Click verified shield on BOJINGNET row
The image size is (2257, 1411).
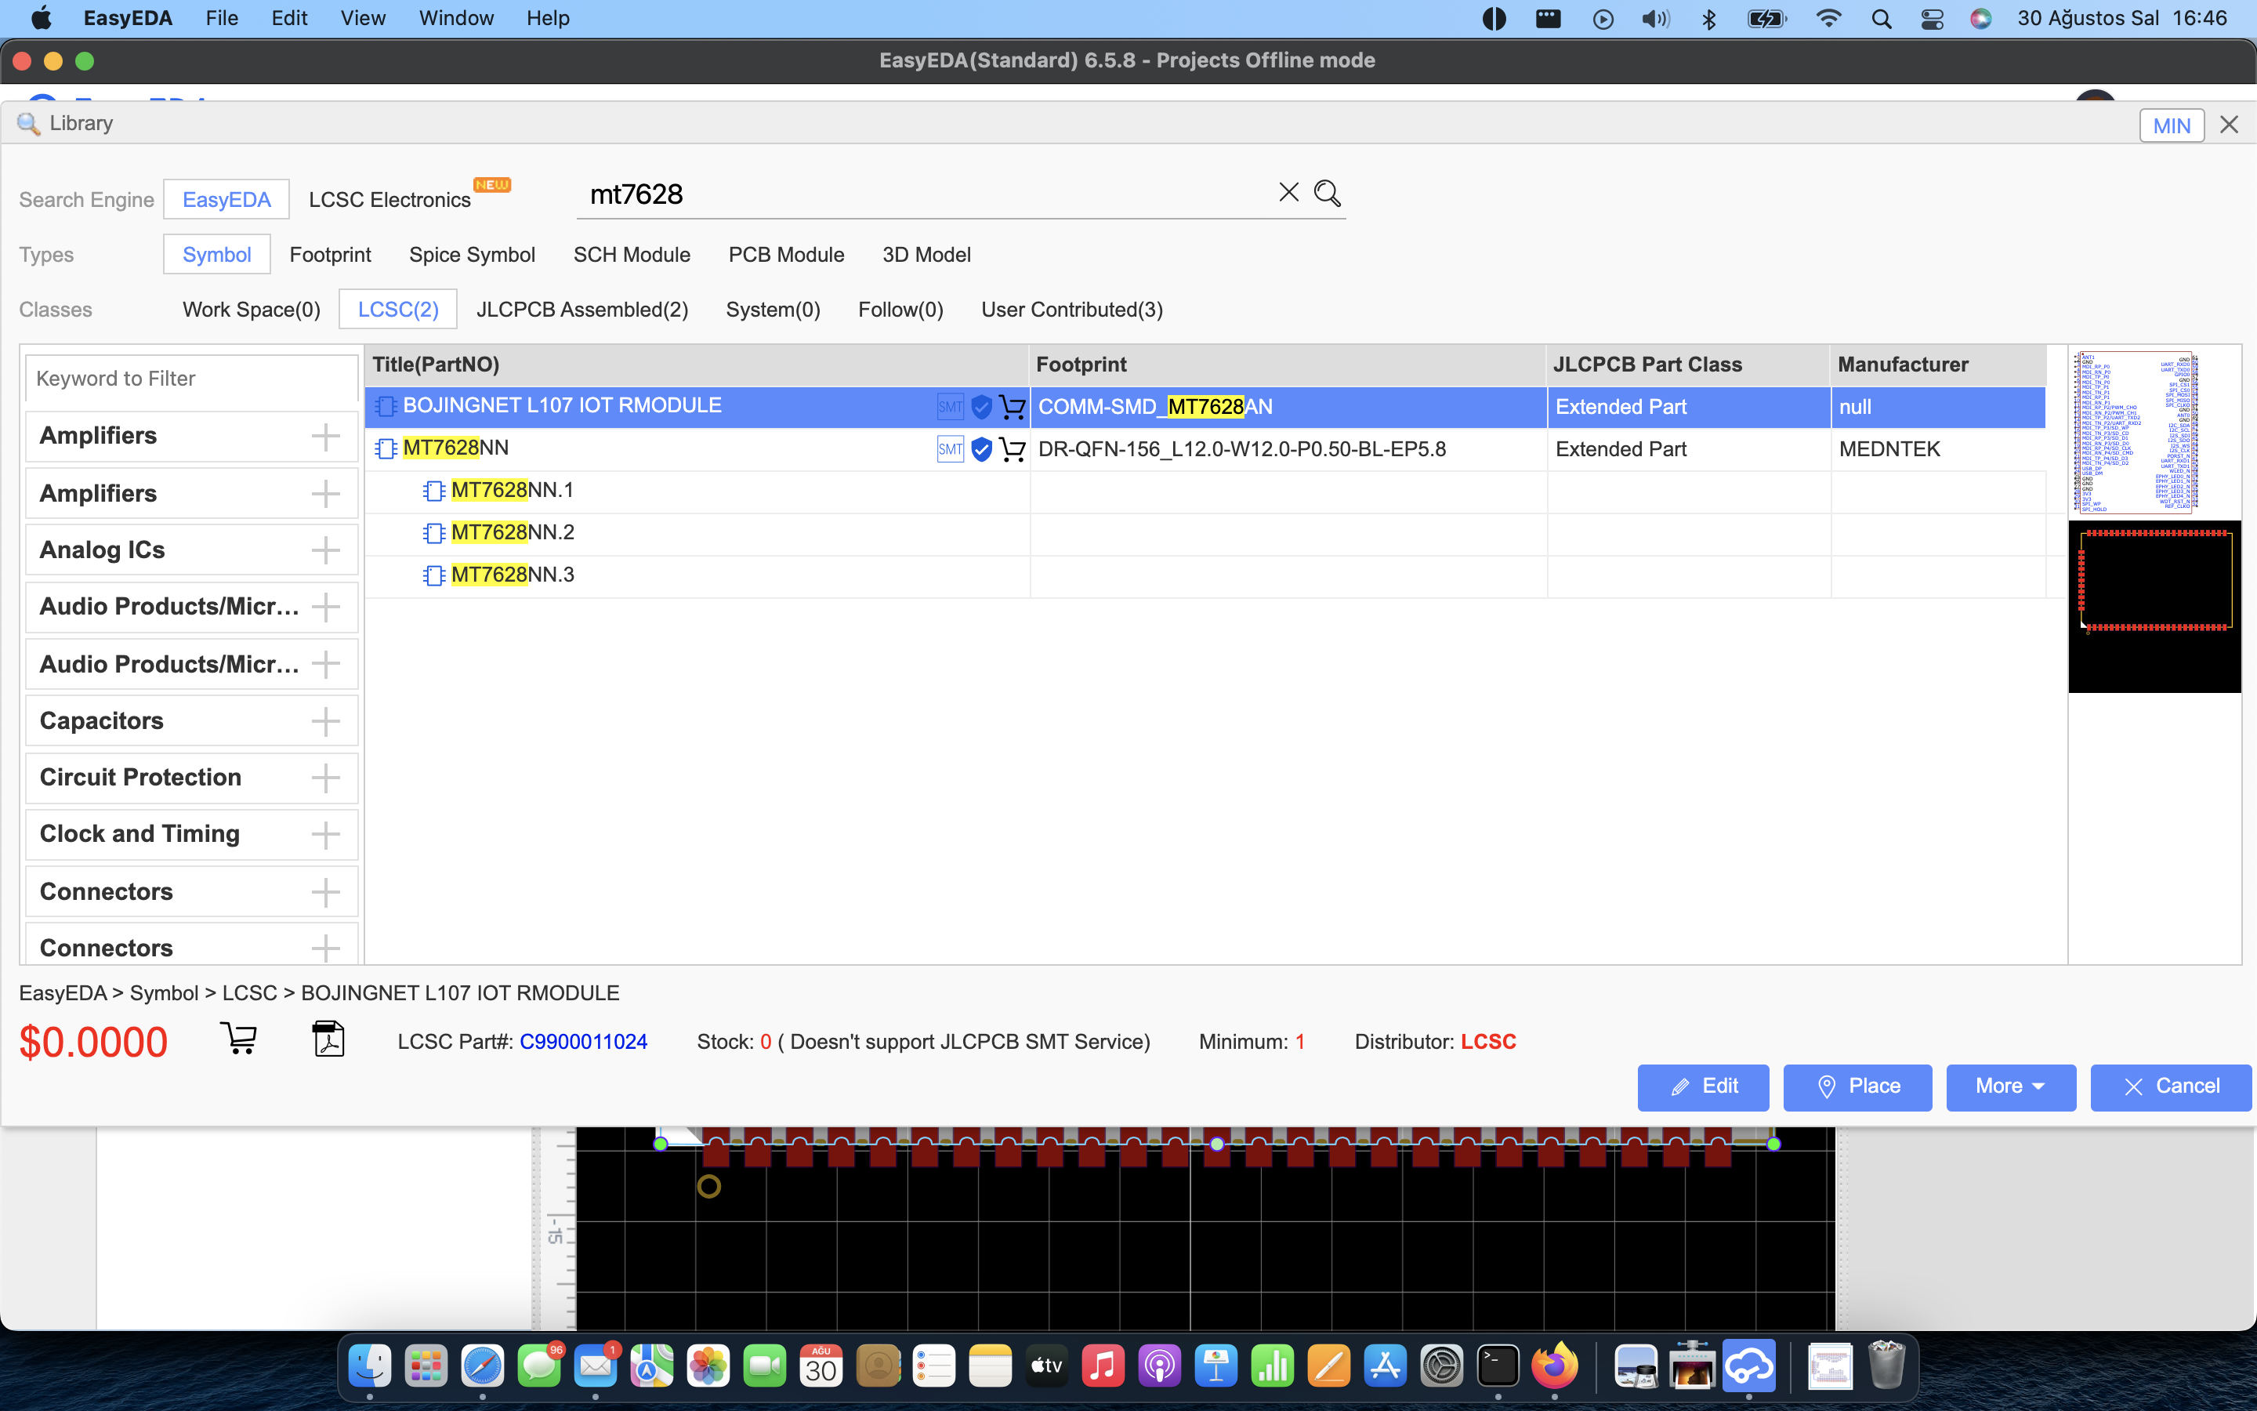[980, 407]
